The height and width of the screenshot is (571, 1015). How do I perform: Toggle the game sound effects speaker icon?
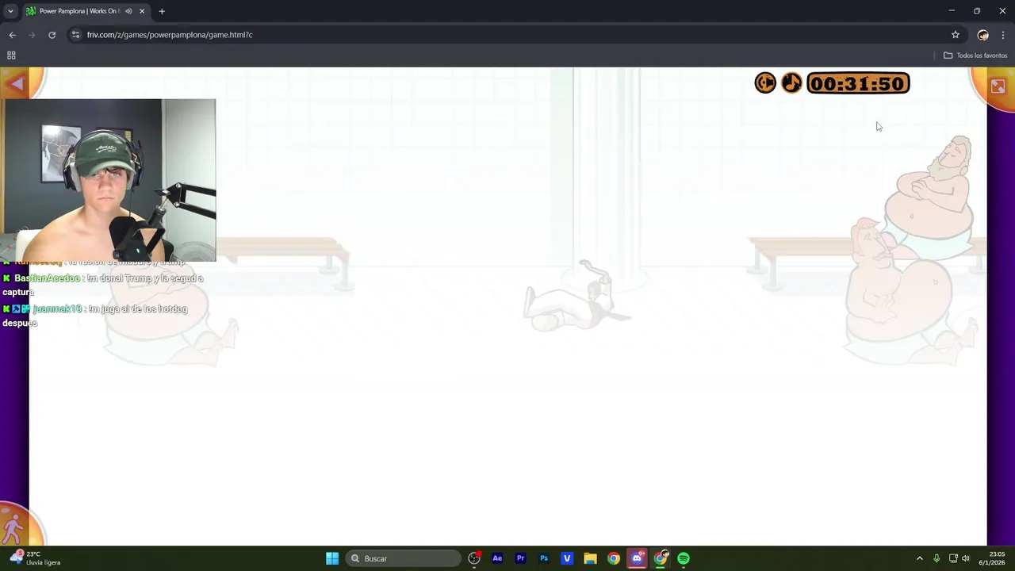765,83
